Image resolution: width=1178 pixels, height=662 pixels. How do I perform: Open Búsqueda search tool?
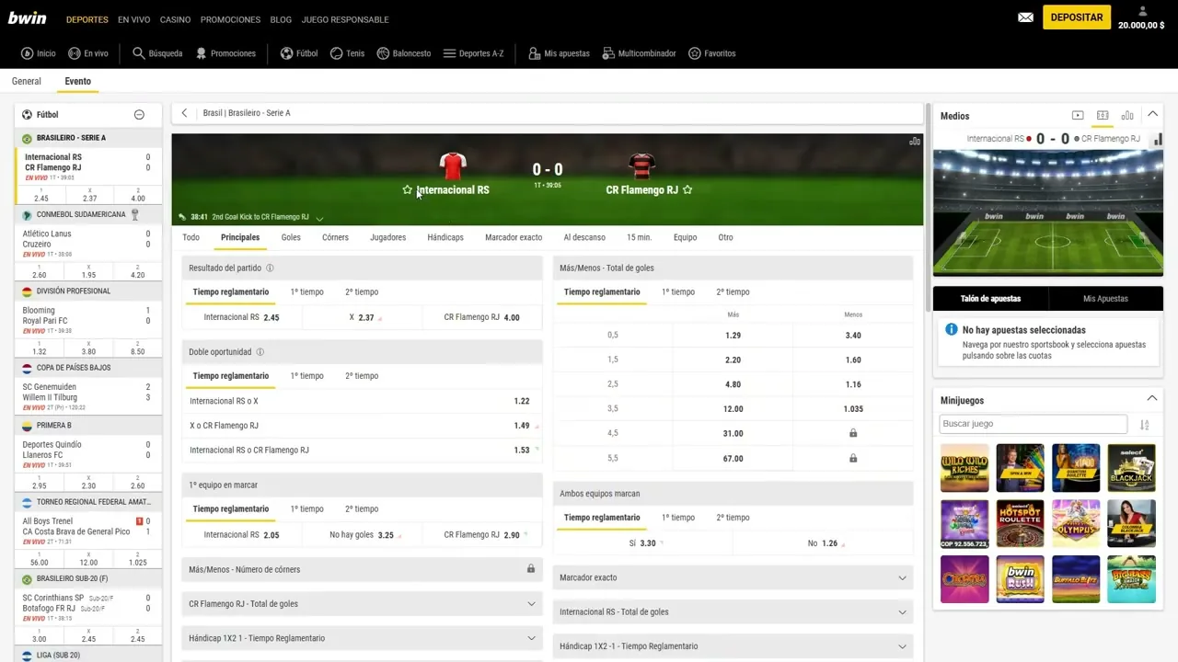(x=157, y=53)
